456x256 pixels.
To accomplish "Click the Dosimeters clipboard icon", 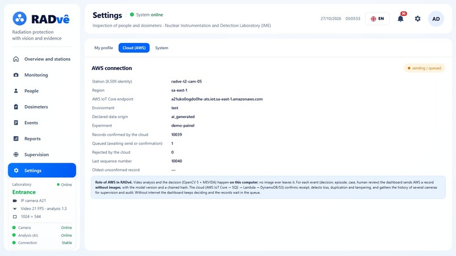I will tap(16, 107).
